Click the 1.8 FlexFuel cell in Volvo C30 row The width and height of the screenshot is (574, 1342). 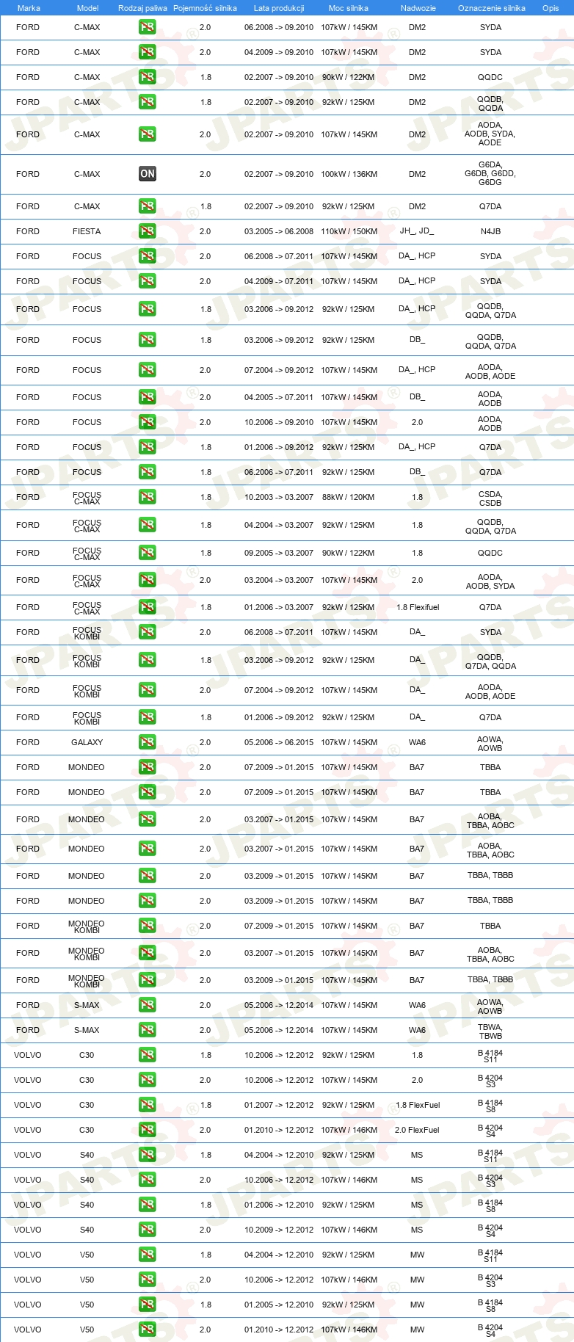pyautogui.click(x=417, y=1105)
